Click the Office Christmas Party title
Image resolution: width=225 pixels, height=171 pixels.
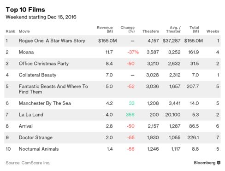coord(44,64)
